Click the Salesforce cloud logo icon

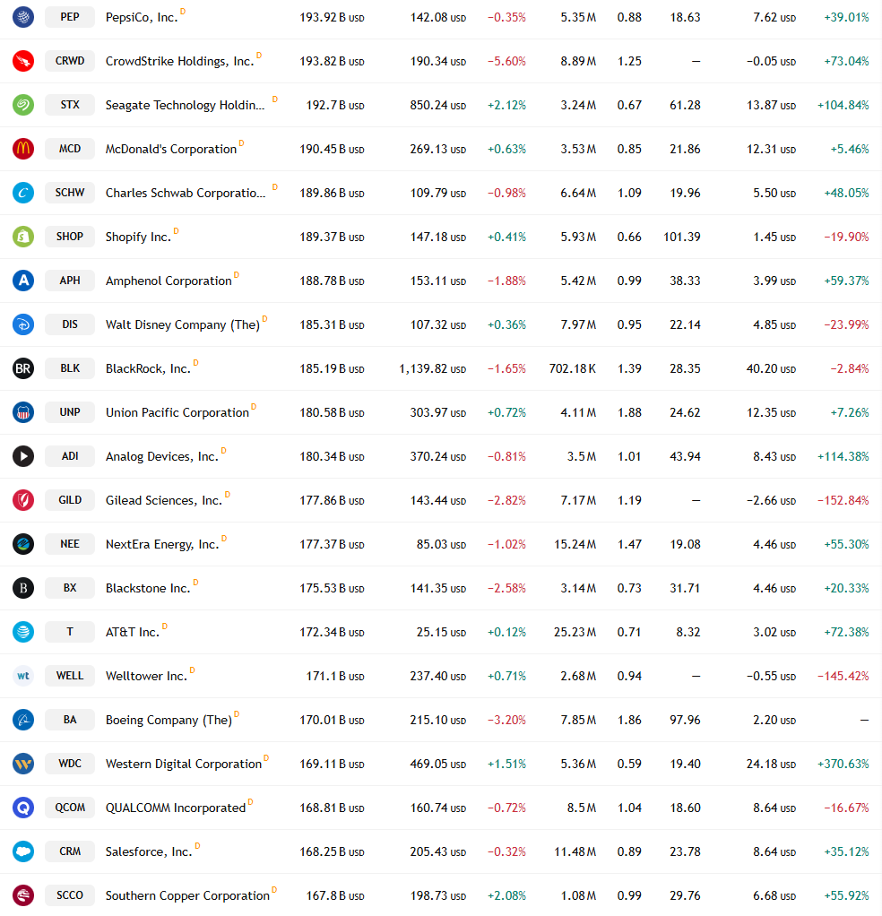(x=23, y=851)
